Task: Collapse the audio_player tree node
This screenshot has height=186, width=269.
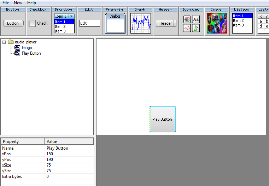Action: pos(4,42)
